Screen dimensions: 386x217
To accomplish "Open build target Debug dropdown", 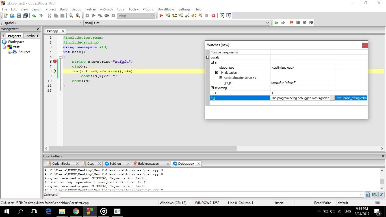I will coord(136,16).
